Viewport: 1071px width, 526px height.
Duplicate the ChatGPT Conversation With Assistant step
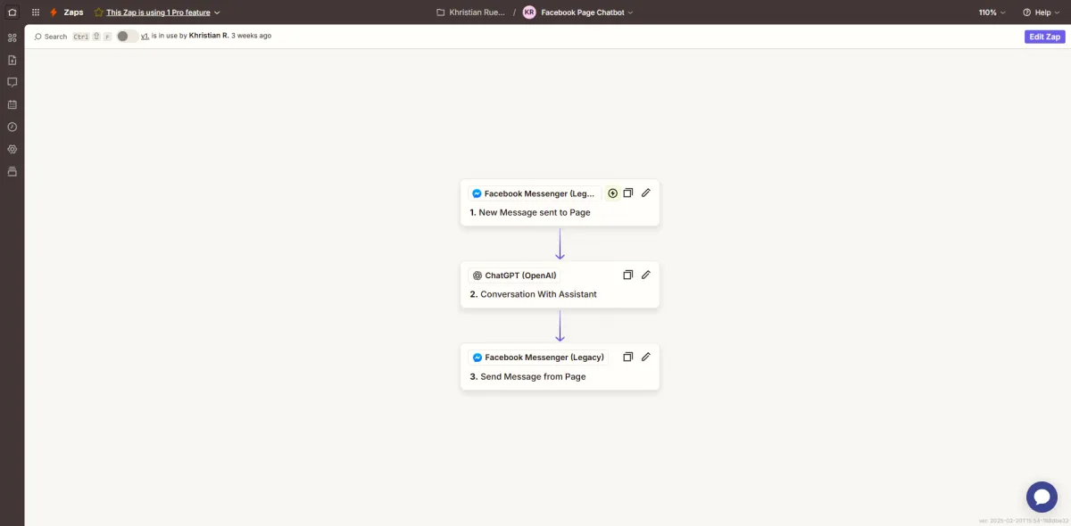point(628,275)
